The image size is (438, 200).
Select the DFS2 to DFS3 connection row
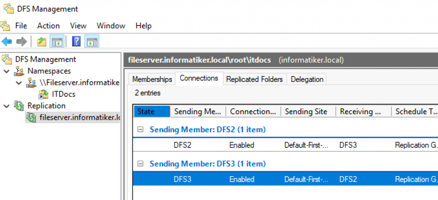[x=285, y=145]
